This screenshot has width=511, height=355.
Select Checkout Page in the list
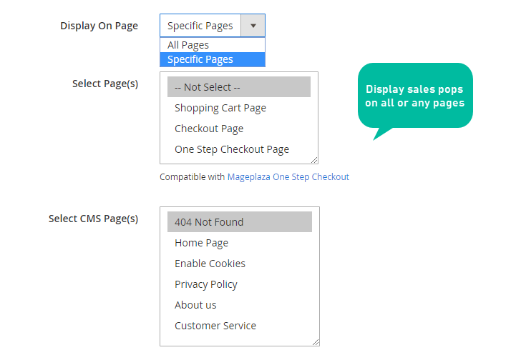click(x=239, y=129)
